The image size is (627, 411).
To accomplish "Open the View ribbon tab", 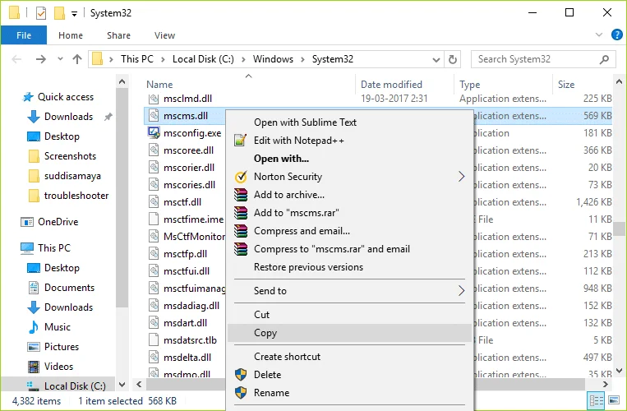I will click(164, 35).
